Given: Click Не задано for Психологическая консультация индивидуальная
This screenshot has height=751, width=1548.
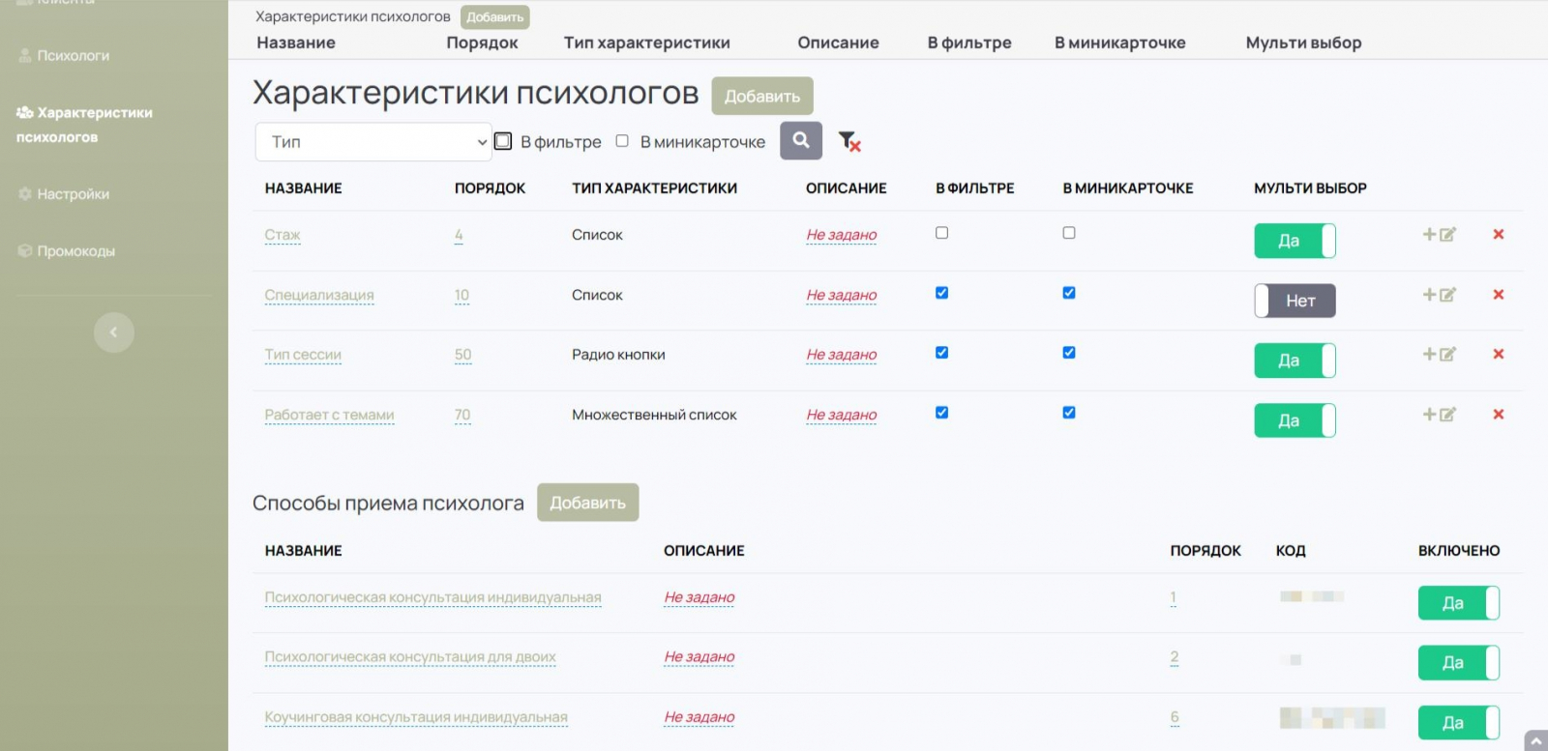Looking at the screenshot, I should (x=700, y=597).
